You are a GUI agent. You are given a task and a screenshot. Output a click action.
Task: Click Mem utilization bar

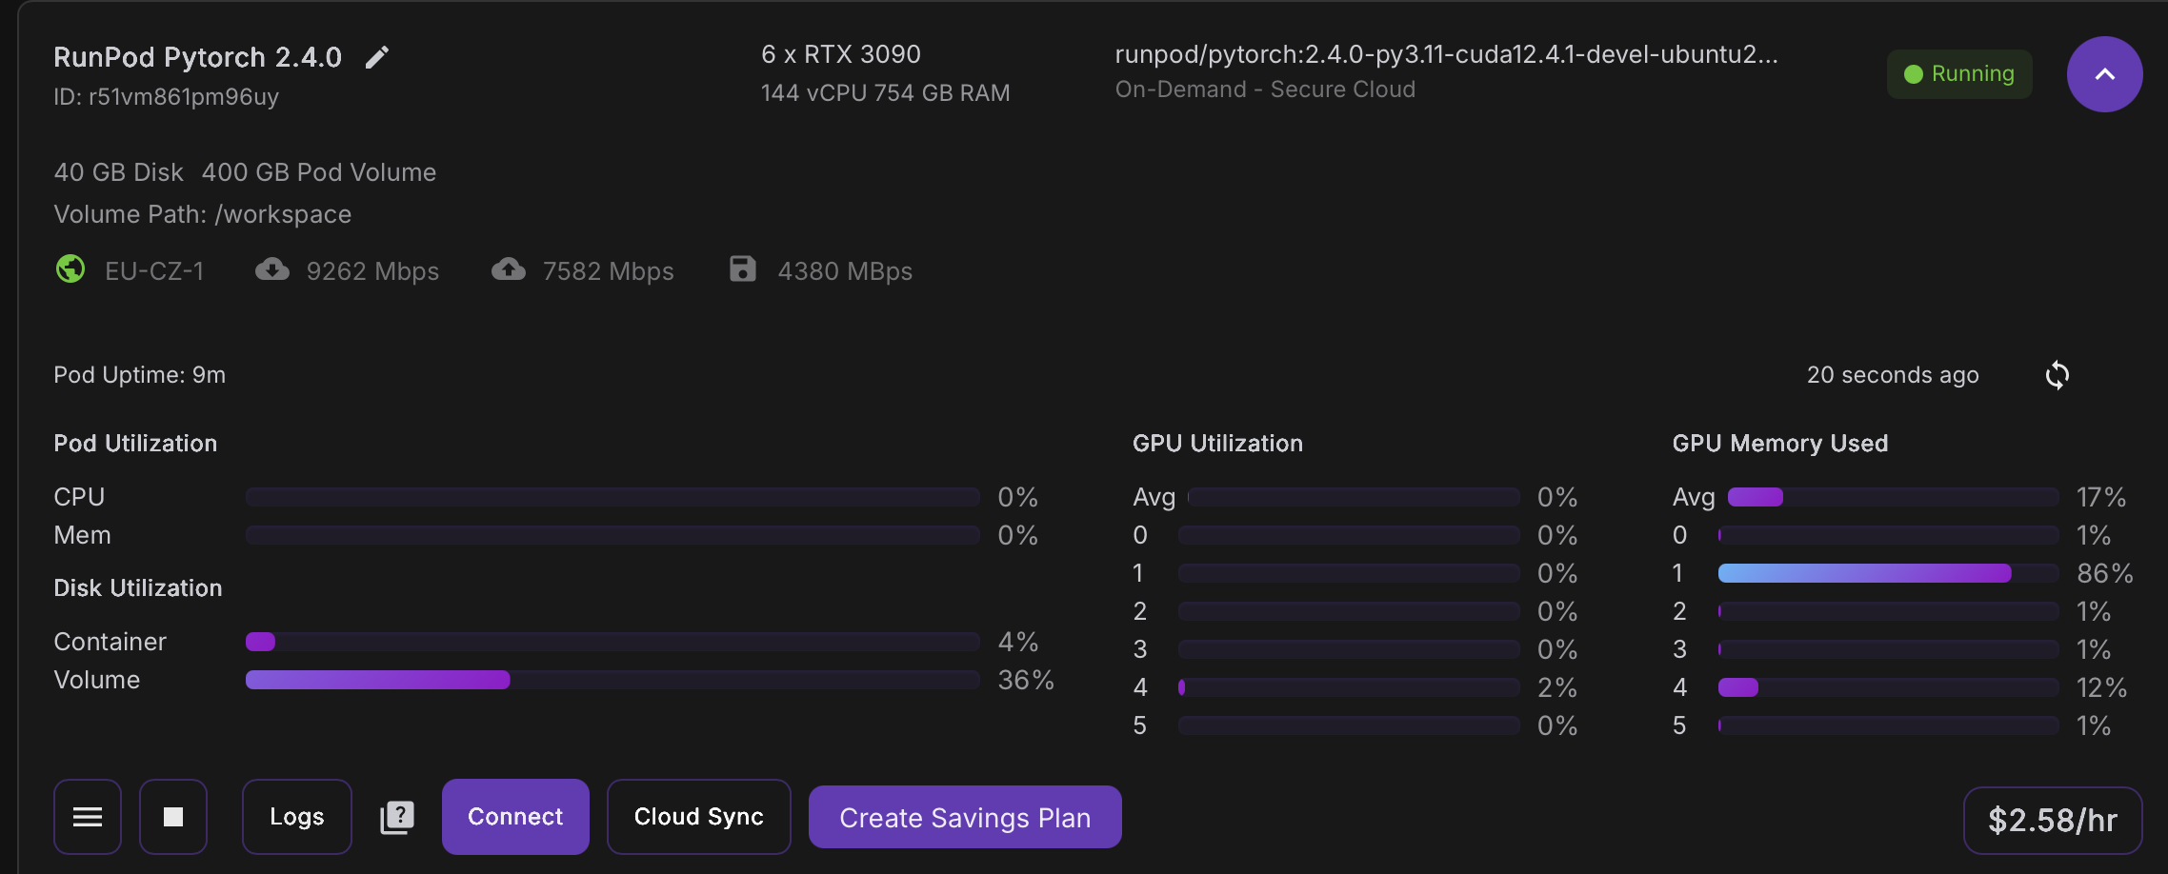click(612, 535)
